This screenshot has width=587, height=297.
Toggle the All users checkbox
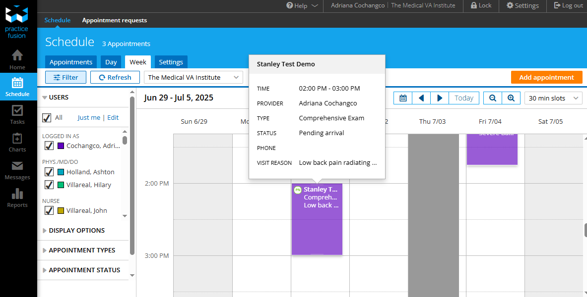pos(47,117)
